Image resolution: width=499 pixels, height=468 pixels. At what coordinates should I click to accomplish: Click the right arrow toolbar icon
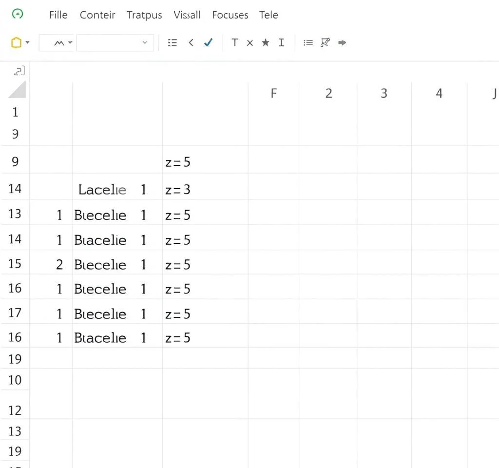(342, 43)
